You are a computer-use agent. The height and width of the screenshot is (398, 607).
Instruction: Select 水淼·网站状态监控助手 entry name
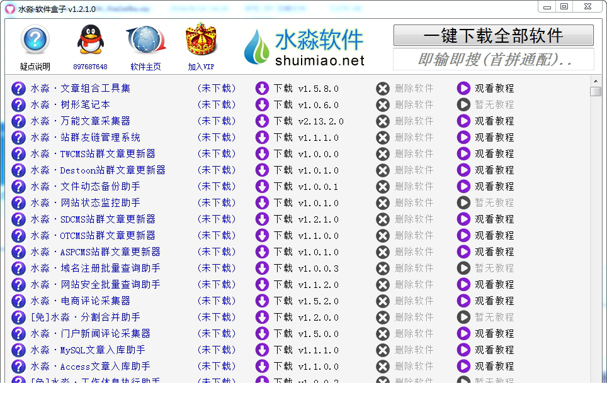point(86,203)
